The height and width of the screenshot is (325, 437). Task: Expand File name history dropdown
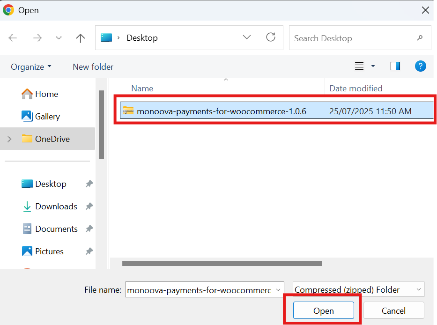[x=278, y=290]
